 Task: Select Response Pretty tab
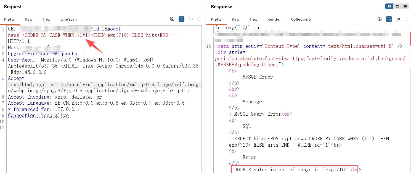point(216,19)
